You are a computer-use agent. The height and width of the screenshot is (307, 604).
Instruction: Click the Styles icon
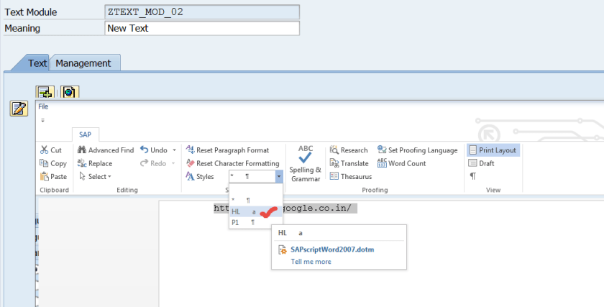point(190,176)
